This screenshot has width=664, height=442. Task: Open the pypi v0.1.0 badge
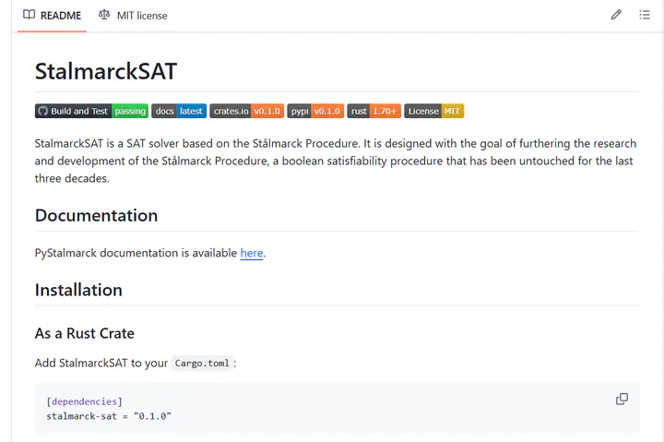315,111
